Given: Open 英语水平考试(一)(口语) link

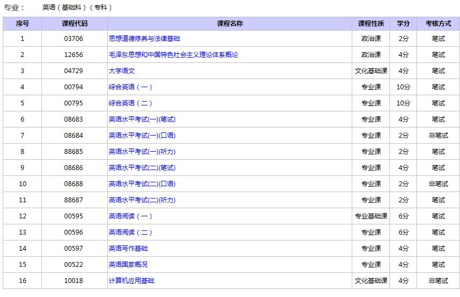Looking at the screenshot, I should click(x=142, y=136).
